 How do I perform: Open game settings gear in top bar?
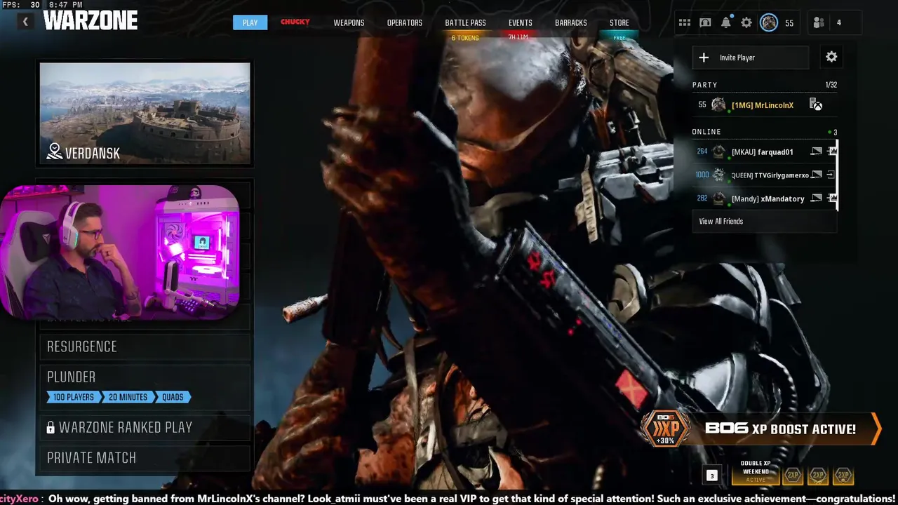(x=746, y=23)
